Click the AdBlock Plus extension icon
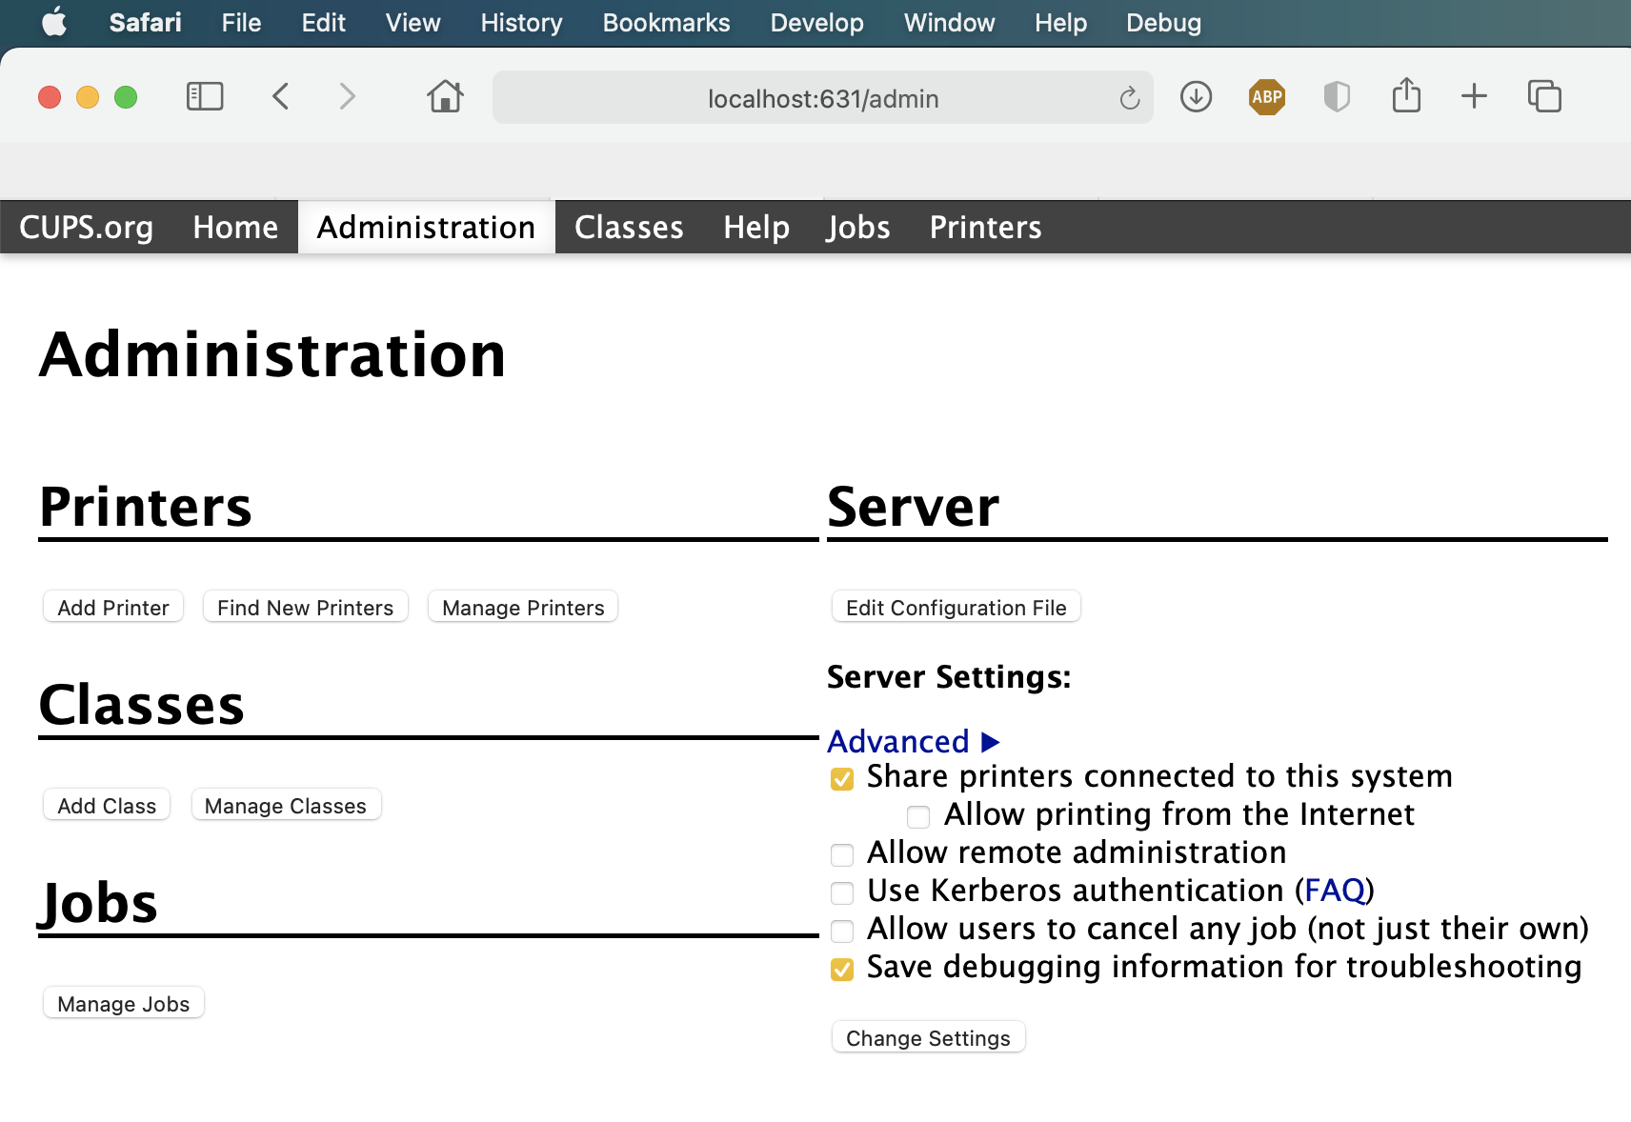1631x1122 pixels. (x=1267, y=96)
